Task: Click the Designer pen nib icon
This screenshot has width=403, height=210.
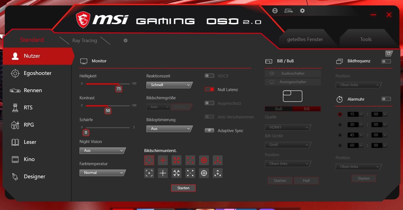Action: coord(15,177)
